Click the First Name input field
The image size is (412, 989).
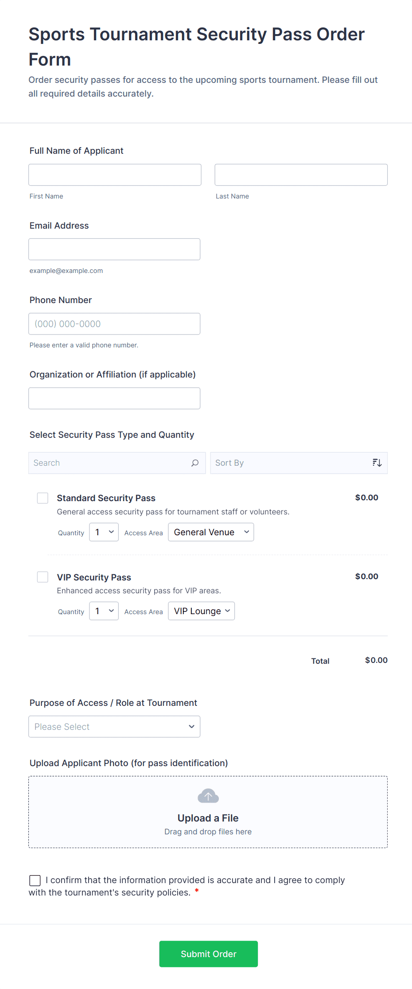click(115, 175)
